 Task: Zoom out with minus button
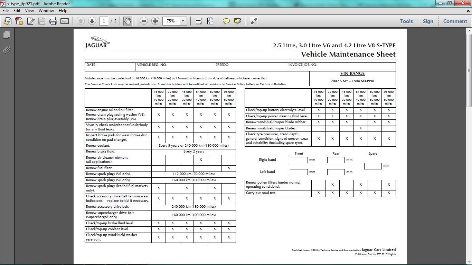pyautogui.click(x=144, y=21)
